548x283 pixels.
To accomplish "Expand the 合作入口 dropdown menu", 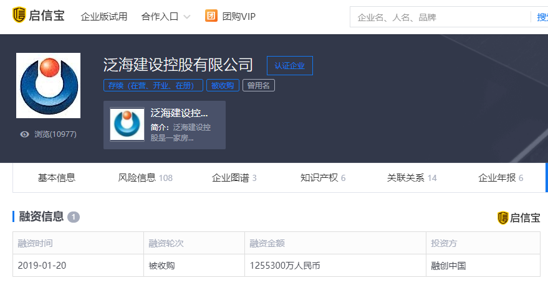I will click(160, 17).
